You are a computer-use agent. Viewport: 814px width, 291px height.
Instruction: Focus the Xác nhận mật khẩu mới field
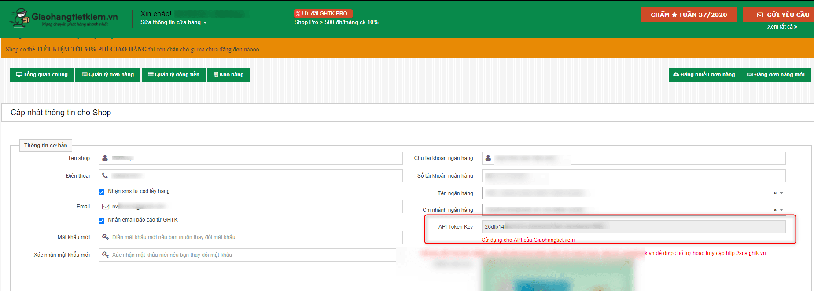click(x=250, y=255)
